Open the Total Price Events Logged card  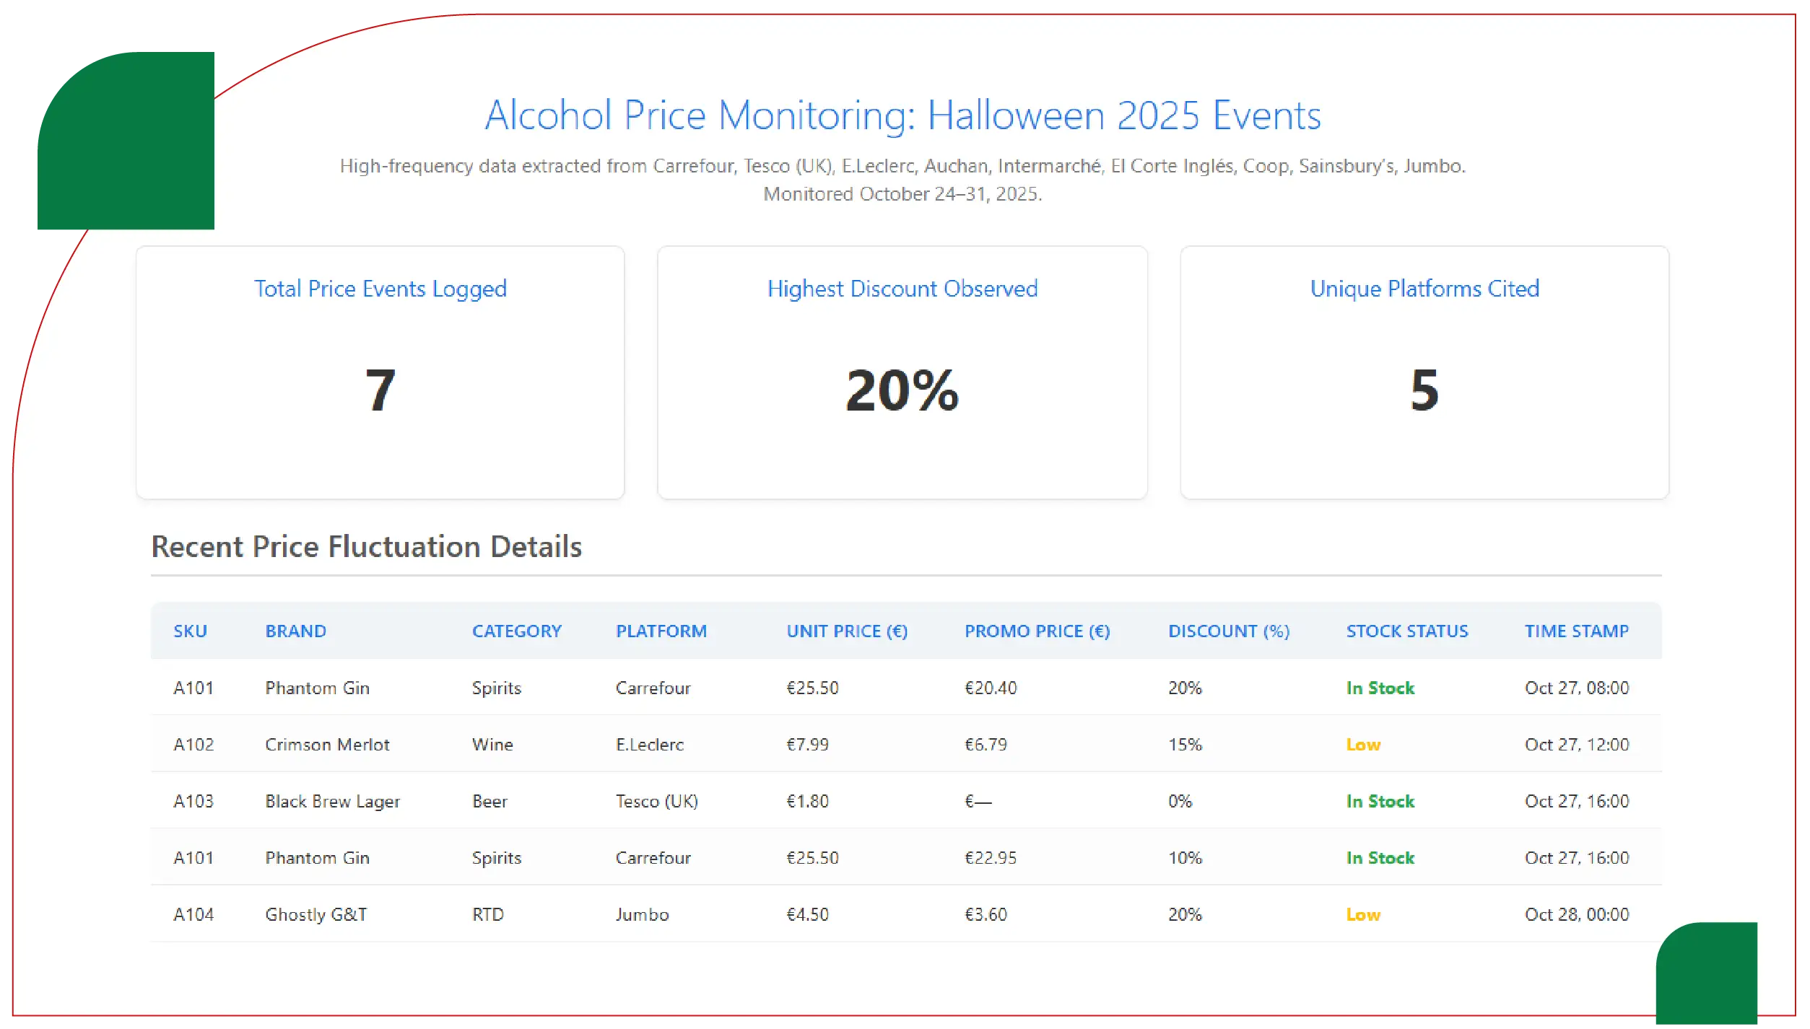coord(380,372)
